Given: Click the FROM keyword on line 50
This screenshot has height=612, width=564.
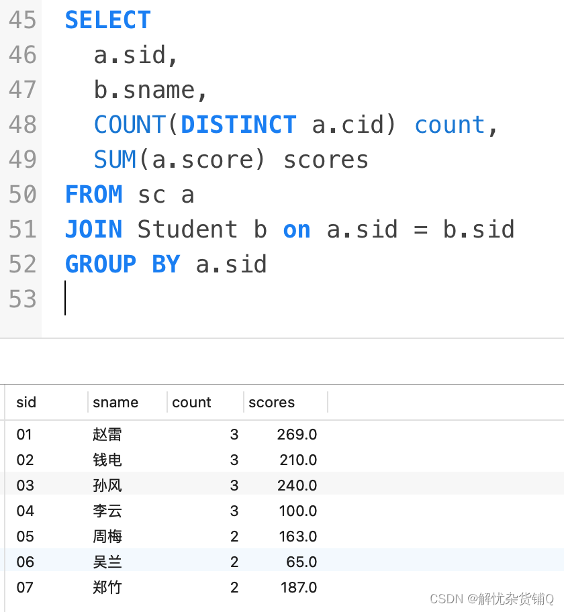Looking at the screenshot, I should [x=94, y=195].
